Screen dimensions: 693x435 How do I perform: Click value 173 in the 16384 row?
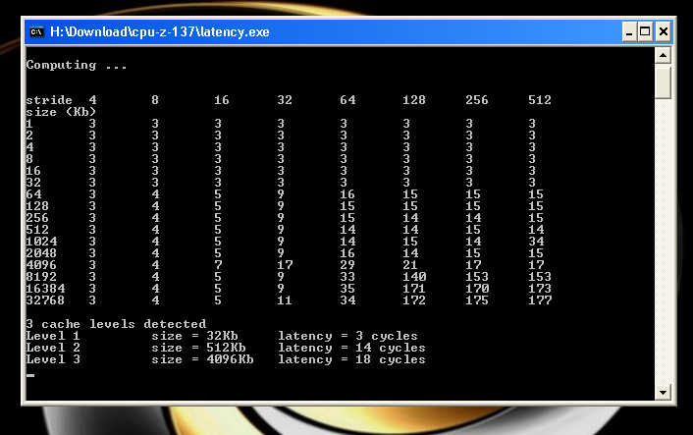click(540, 289)
